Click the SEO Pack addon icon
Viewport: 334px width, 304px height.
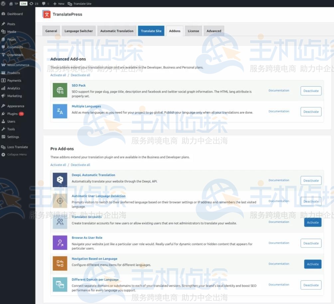60,90
